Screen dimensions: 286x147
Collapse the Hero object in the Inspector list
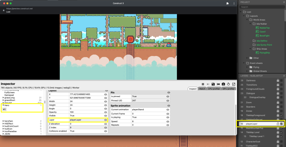[x=3, y=105]
